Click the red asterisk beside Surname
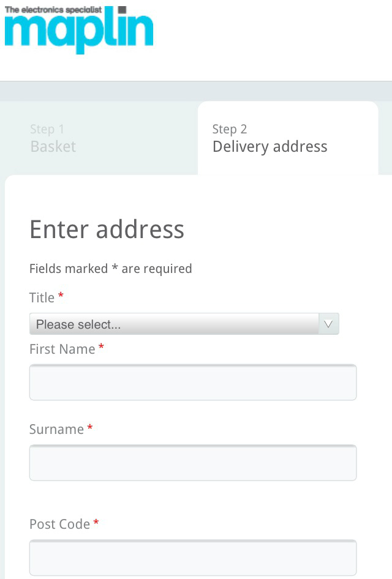 click(x=90, y=427)
